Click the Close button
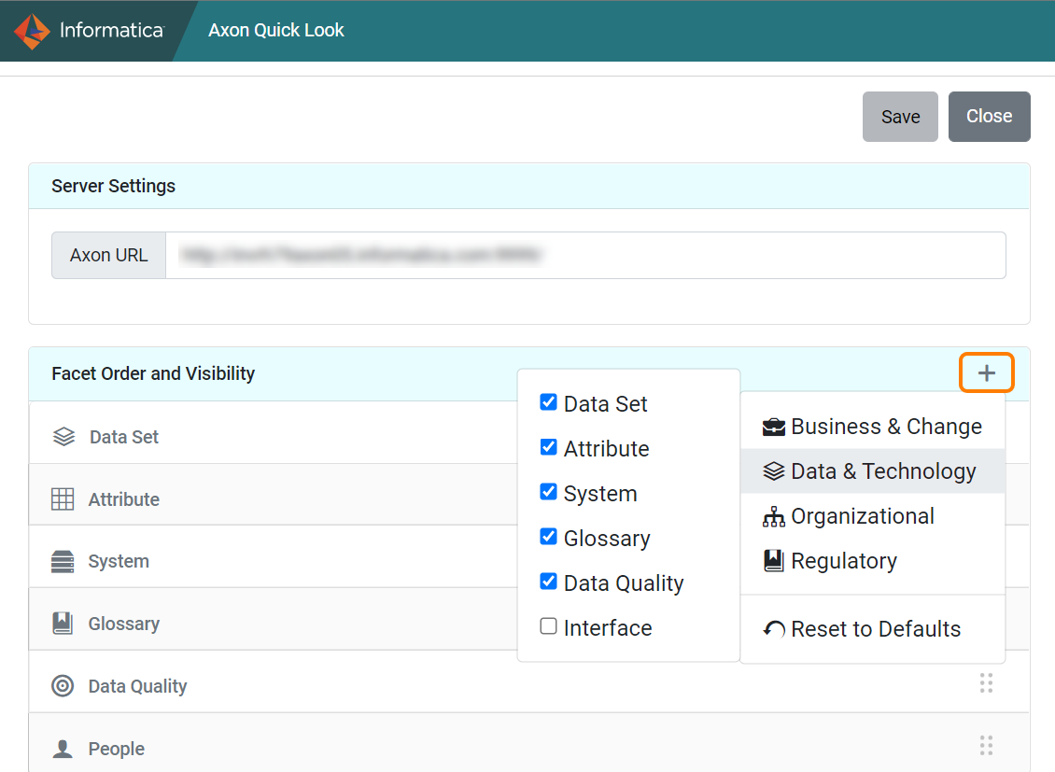 [x=989, y=117]
